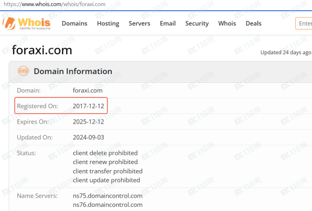Open the Whois menu item

227,24
